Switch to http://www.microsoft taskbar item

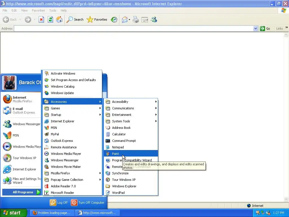point(97,213)
